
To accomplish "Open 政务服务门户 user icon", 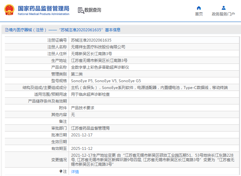I will pyautogui.click(x=224, y=8).
